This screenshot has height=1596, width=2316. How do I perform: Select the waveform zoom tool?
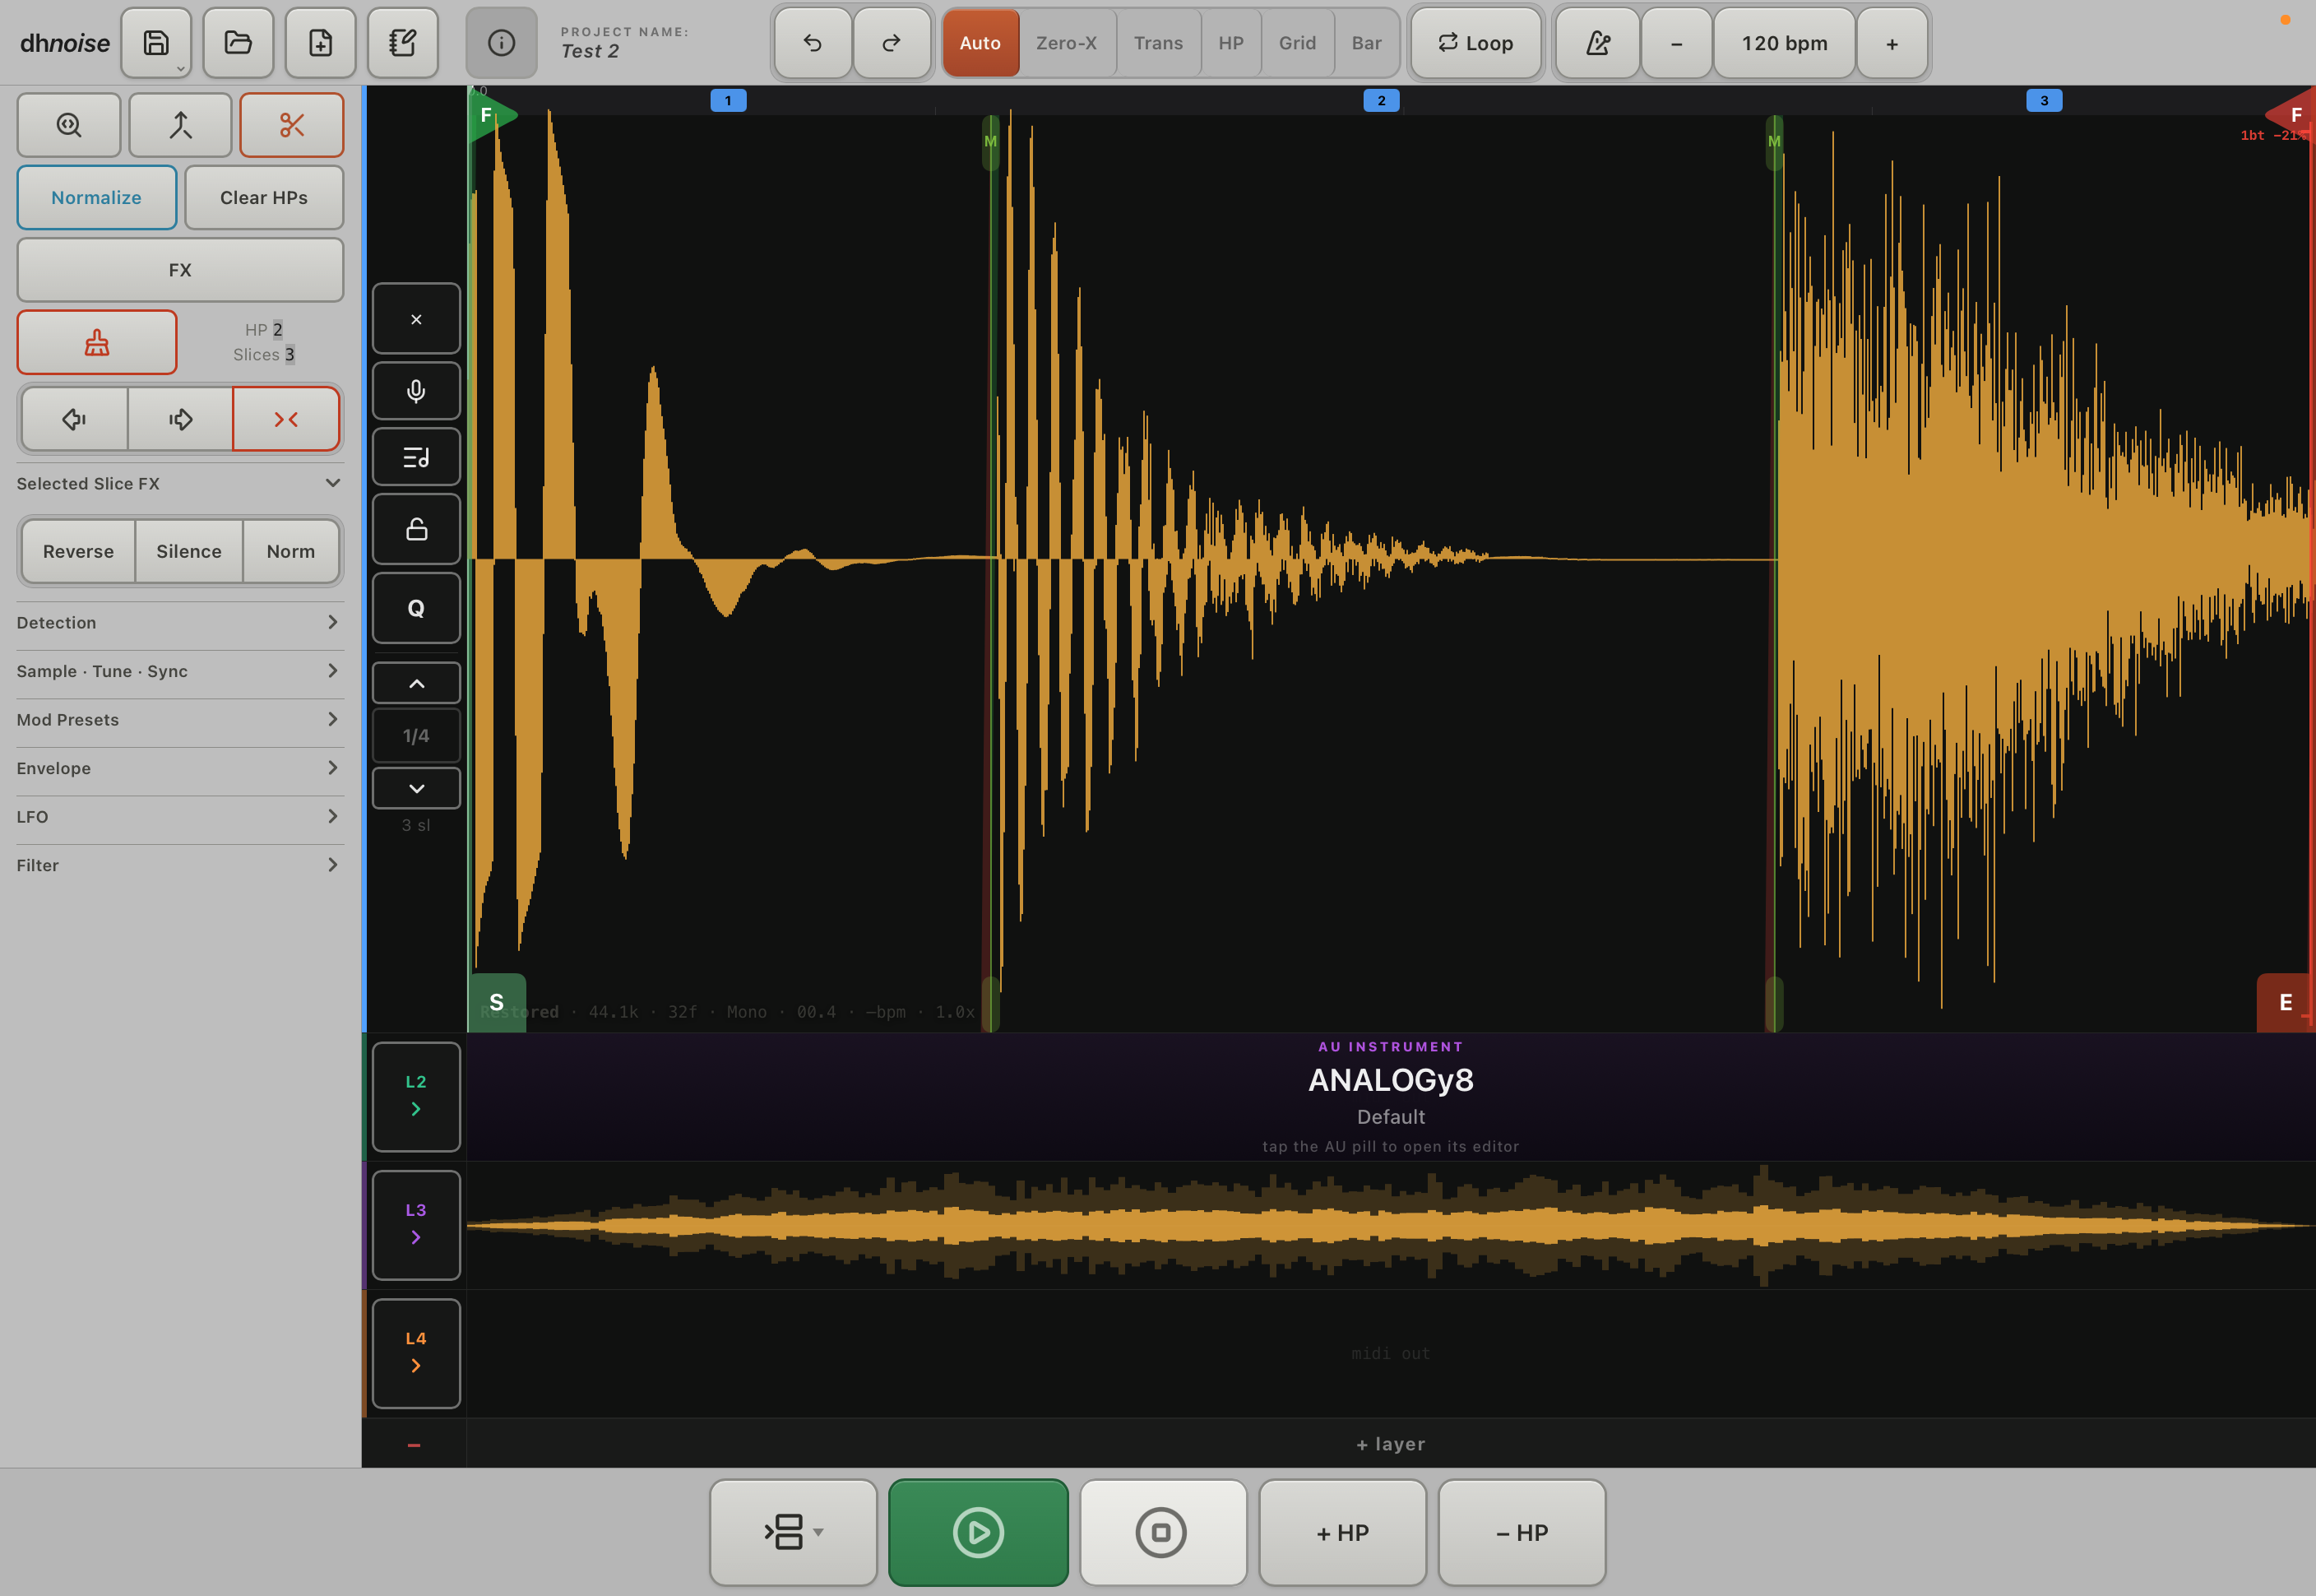69,125
